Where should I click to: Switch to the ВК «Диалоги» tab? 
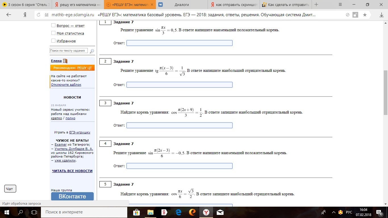(x=182, y=5)
